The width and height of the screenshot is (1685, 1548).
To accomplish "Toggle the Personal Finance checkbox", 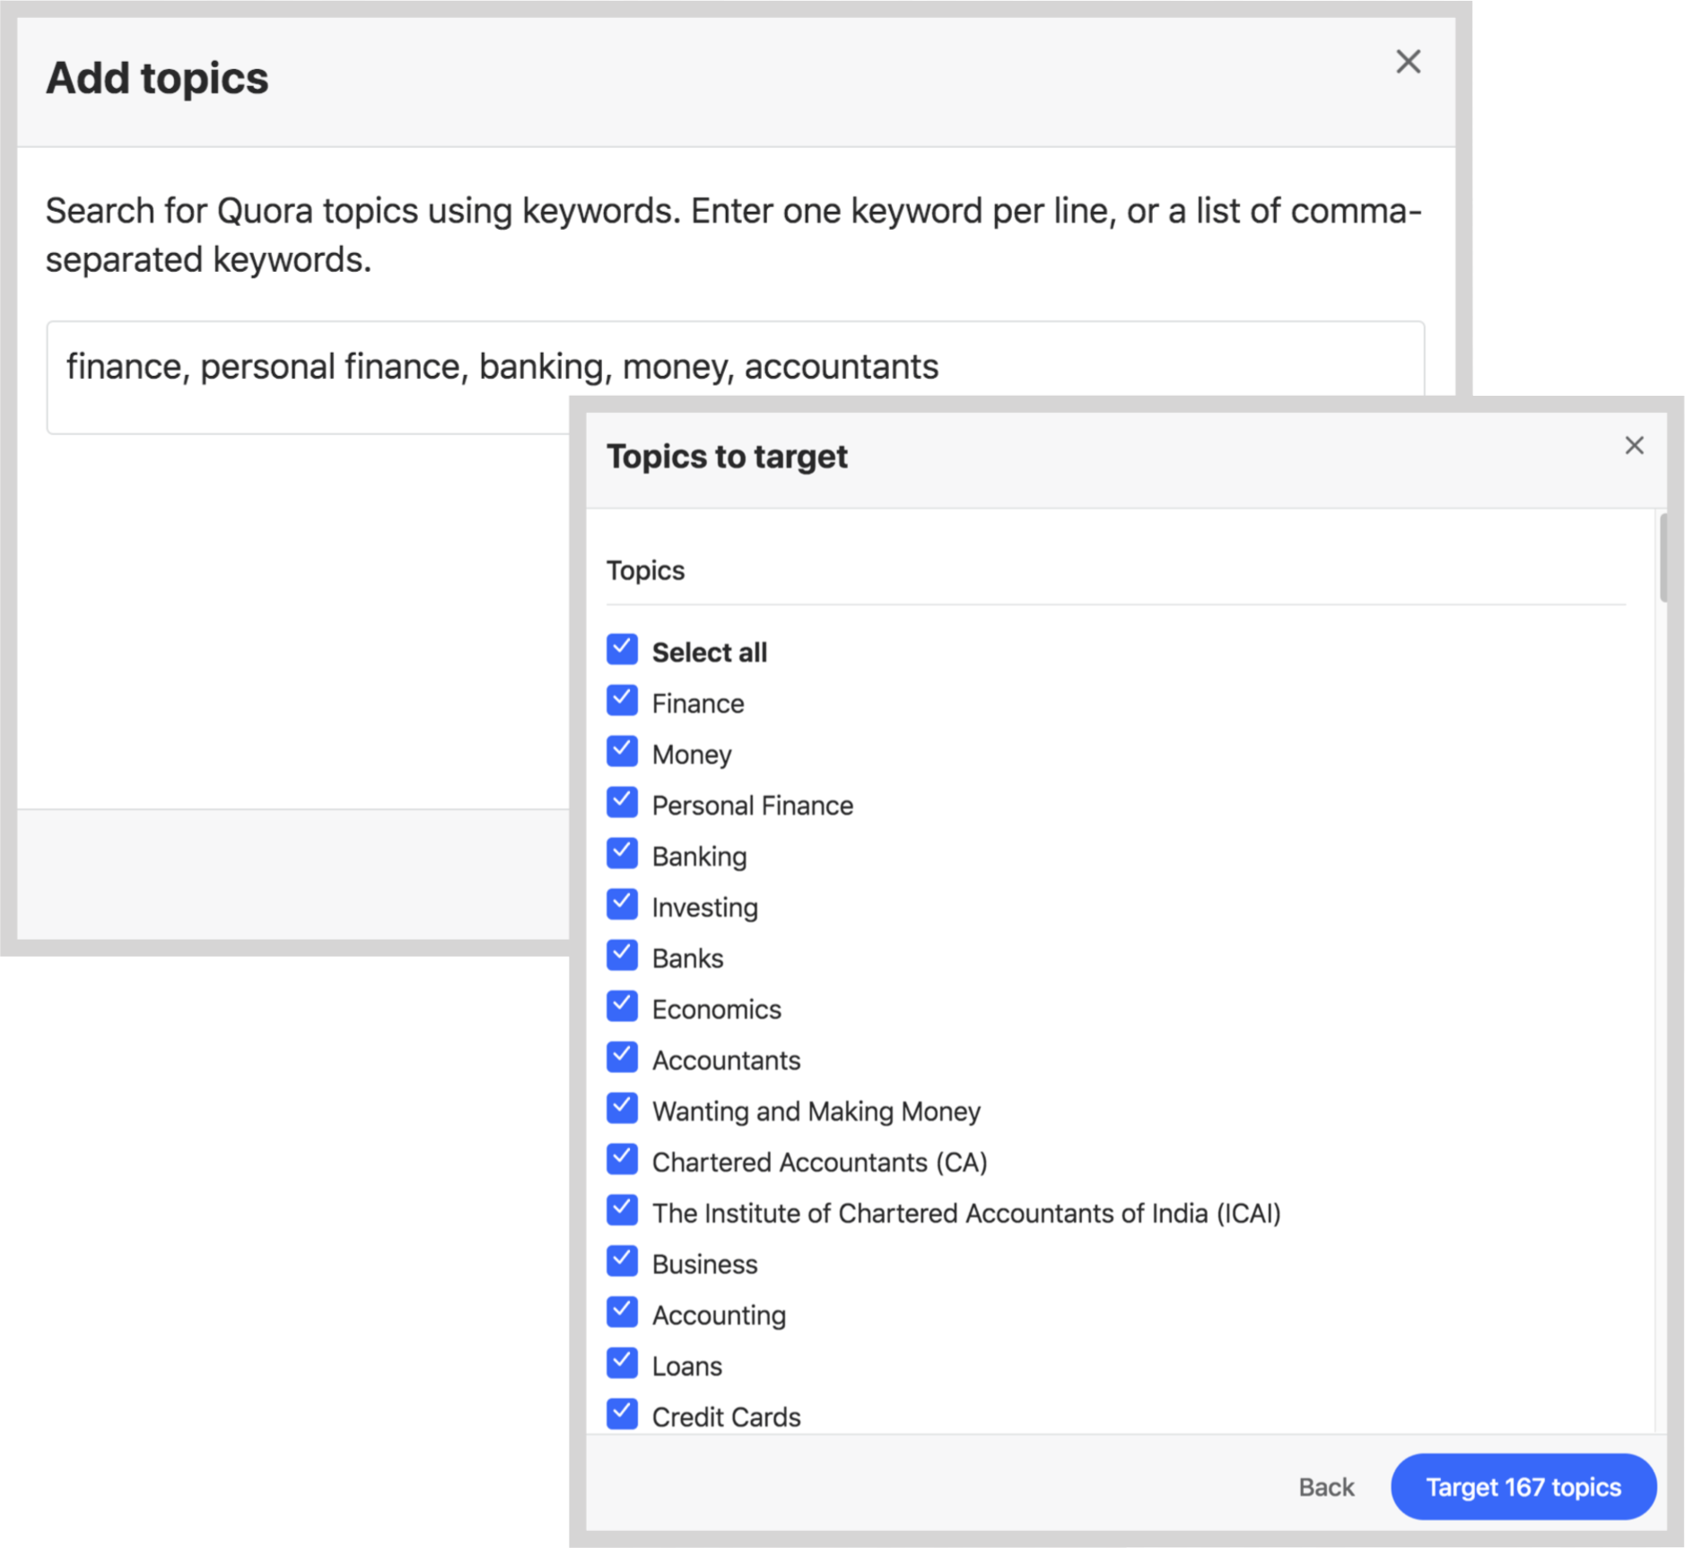I will (x=622, y=803).
